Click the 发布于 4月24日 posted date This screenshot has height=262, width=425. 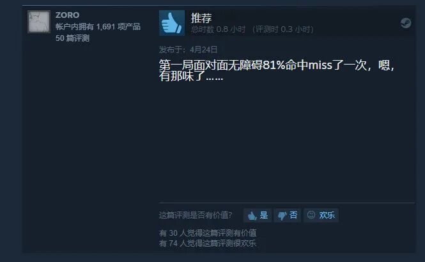pos(189,50)
